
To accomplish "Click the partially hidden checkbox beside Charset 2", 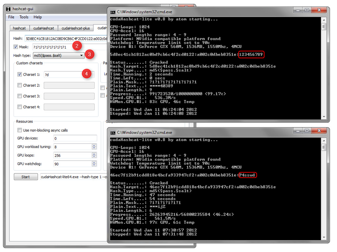I will (x=103, y=88).
